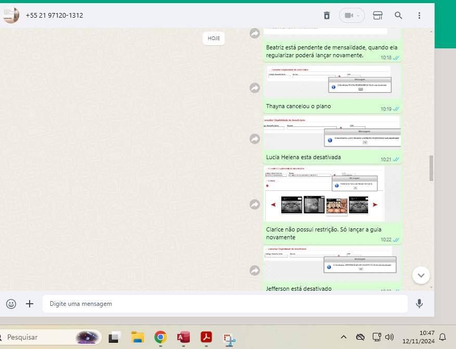The width and height of the screenshot is (456, 349).
Task: Search within this chat
Action: click(398, 16)
